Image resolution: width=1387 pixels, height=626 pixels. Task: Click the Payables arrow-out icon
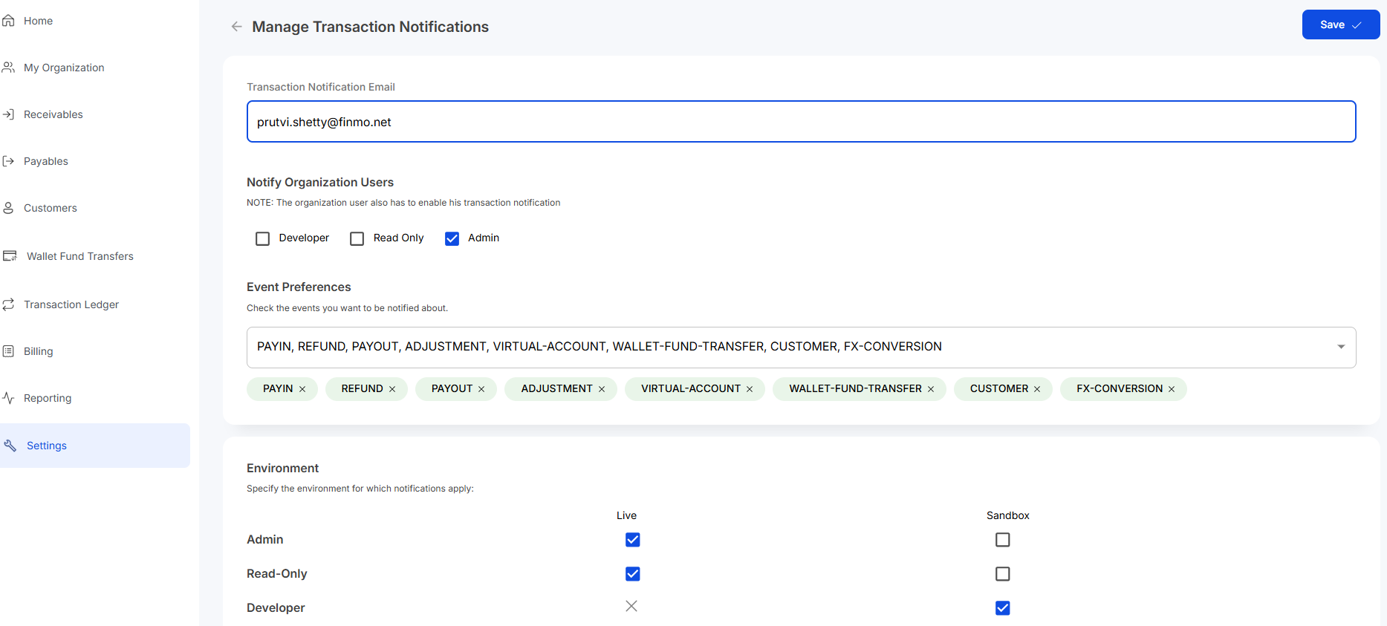(9, 161)
